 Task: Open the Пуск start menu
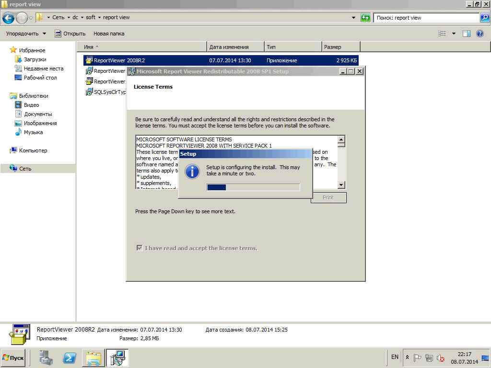(13, 357)
